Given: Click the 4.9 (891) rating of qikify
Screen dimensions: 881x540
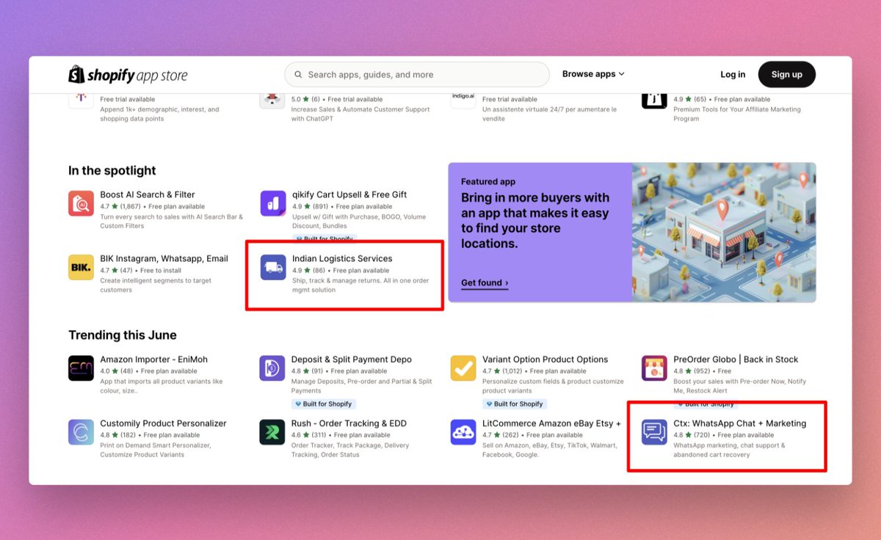Looking at the screenshot, I should [x=310, y=207].
